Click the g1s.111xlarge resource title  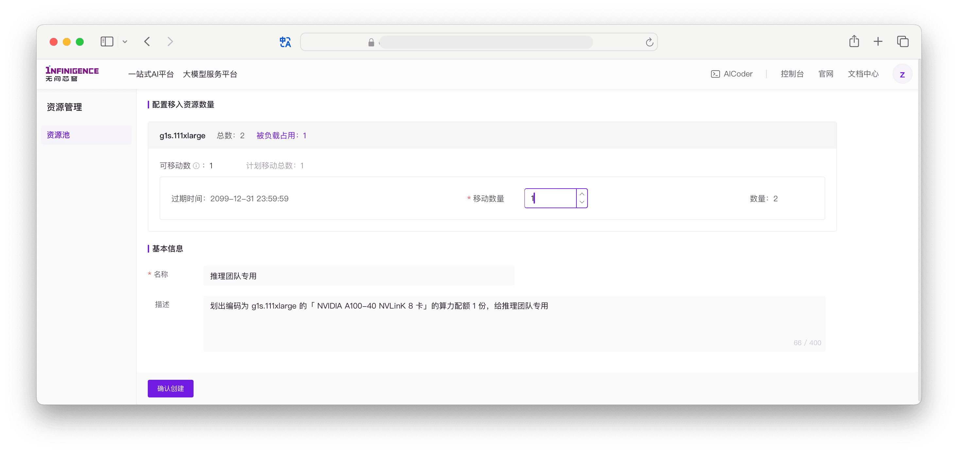tap(182, 136)
